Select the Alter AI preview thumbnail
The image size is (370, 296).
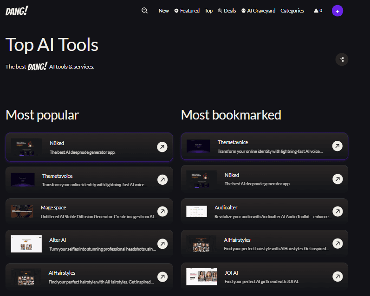click(x=23, y=244)
